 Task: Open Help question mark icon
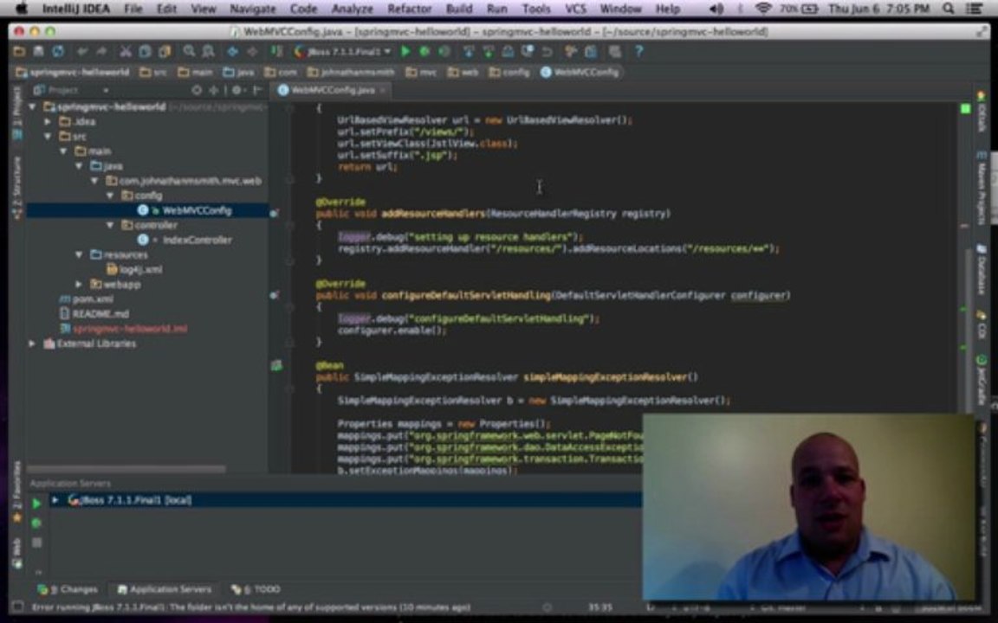click(x=639, y=52)
